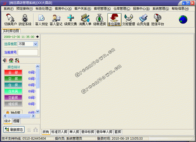
Task: Click the 当前房号 room number field
Action: [x=28, y=52]
